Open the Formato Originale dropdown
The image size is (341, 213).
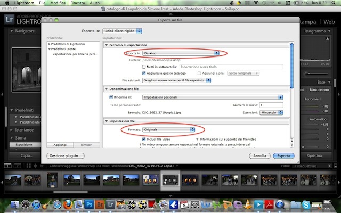pyautogui.click(x=168, y=129)
